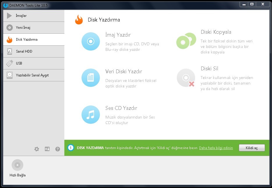Screen dimensions: 272x188
Task: Close the DAEMON Tools Lite window
Action: coord(263,4)
